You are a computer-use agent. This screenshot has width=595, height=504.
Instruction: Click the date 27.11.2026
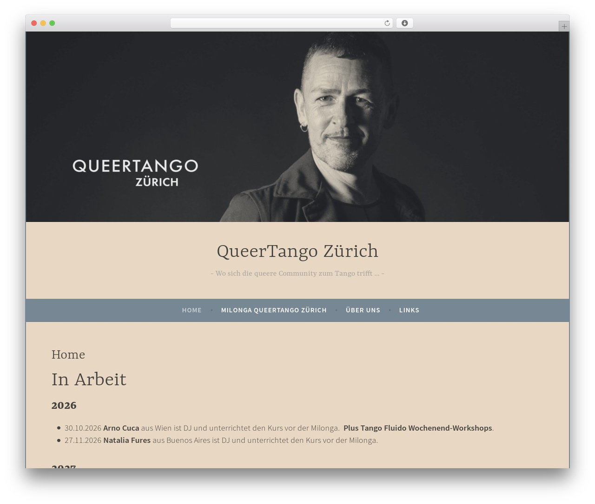tap(83, 440)
